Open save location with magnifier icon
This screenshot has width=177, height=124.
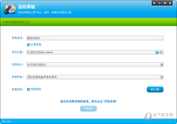coord(161,52)
